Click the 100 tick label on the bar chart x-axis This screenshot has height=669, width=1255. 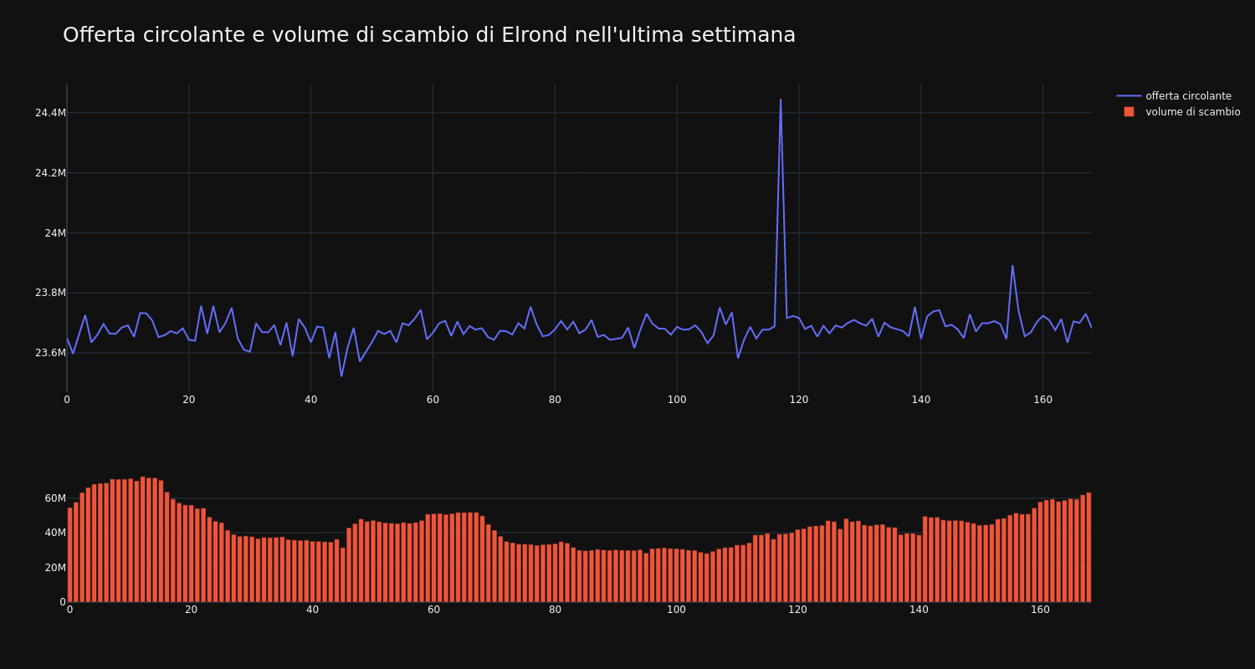click(677, 610)
